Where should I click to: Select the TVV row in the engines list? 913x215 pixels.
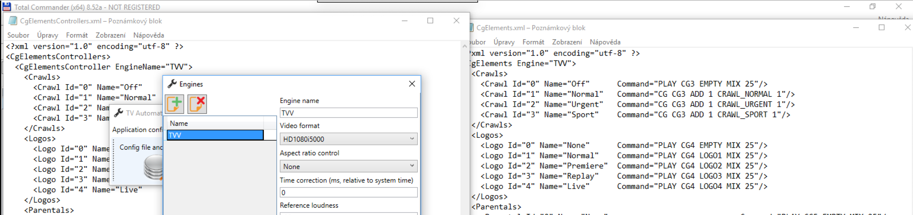(215, 135)
